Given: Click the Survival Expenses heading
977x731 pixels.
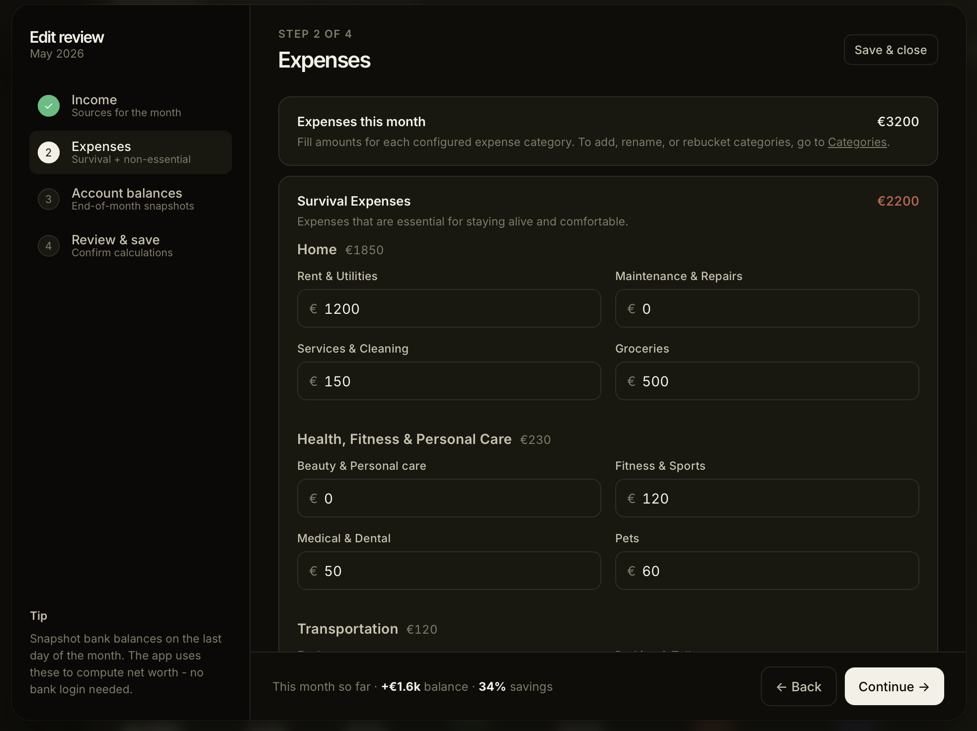Looking at the screenshot, I should click(x=354, y=201).
